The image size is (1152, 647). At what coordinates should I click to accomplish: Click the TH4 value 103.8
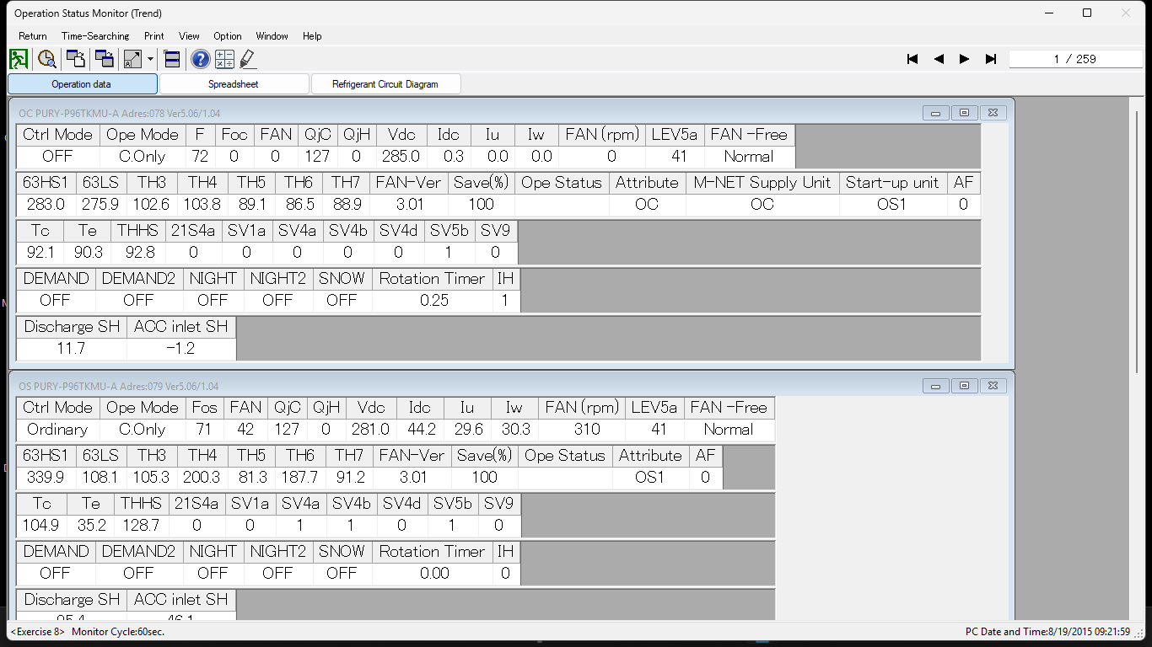(x=202, y=204)
